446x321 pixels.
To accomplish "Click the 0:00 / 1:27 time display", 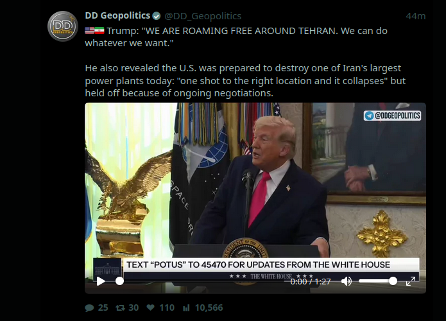I will pos(311,281).
